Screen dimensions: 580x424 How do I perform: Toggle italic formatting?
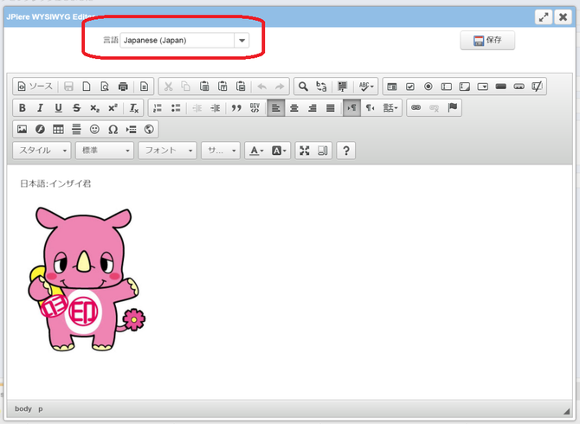(40, 108)
